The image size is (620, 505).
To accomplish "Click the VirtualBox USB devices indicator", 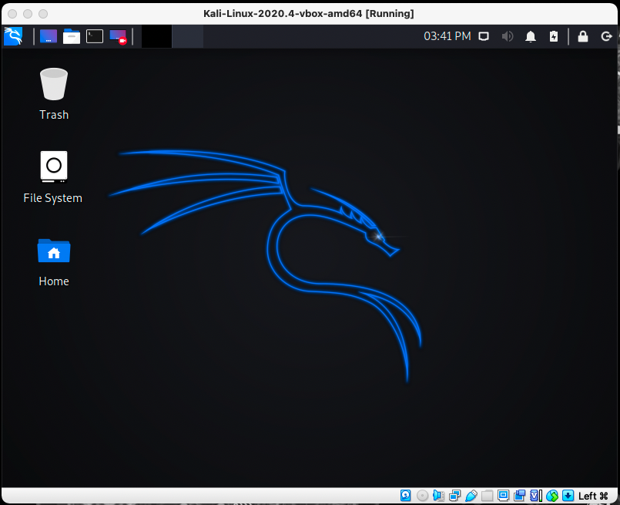I will point(471,496).
